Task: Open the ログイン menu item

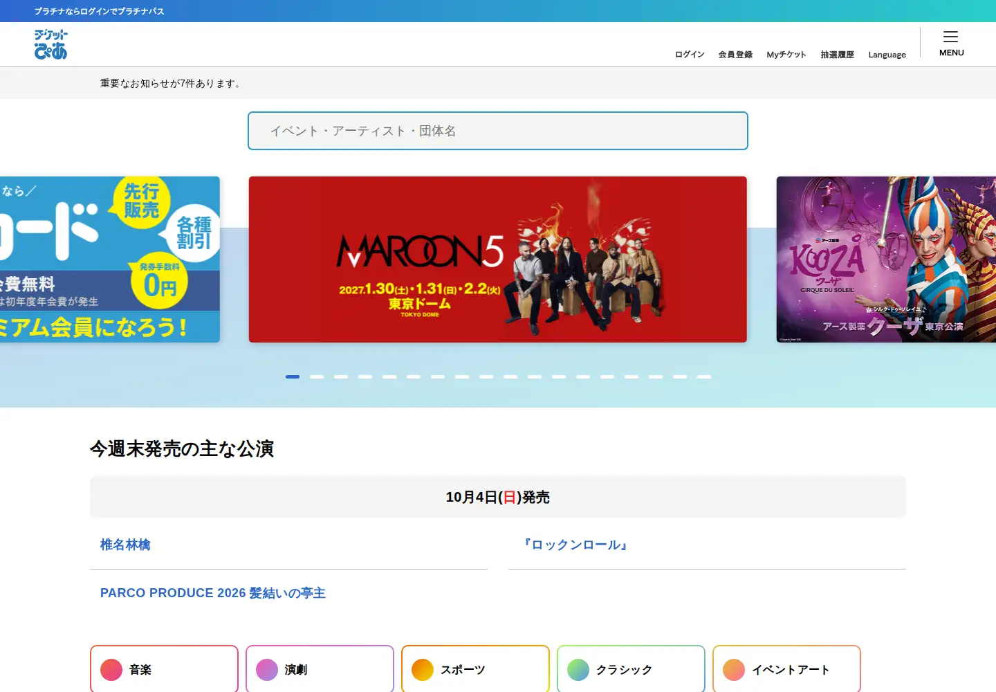Action: [690, 55]
